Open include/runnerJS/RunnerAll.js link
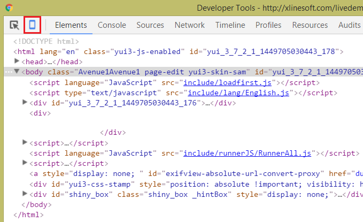 [x=247, y=154]
